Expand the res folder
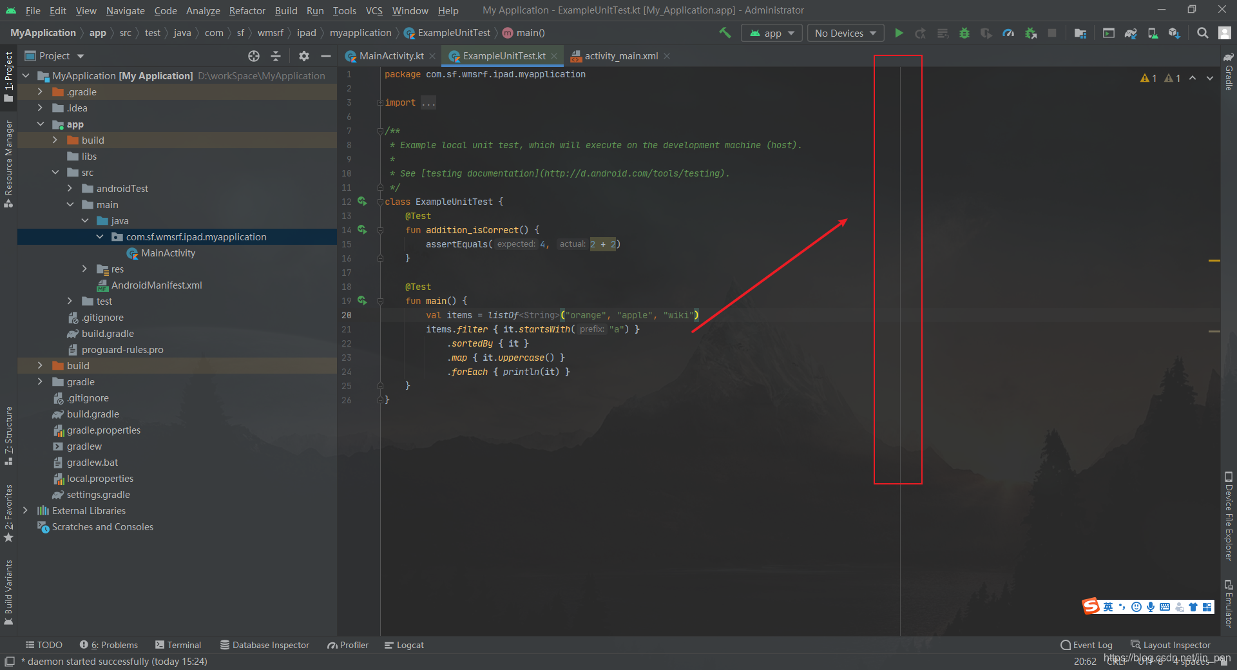Image resolution: width=1237 pixels, height=670 pixels. 85,269
